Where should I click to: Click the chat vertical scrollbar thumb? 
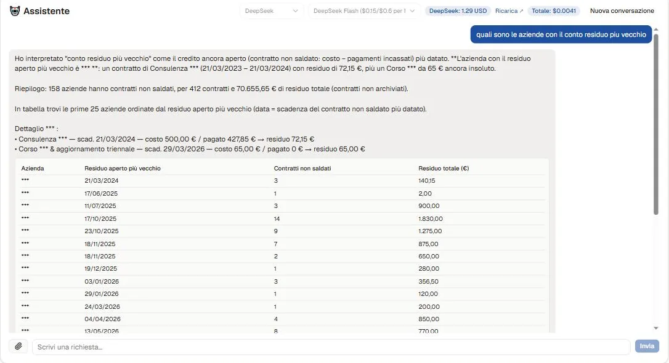point(656,124)
